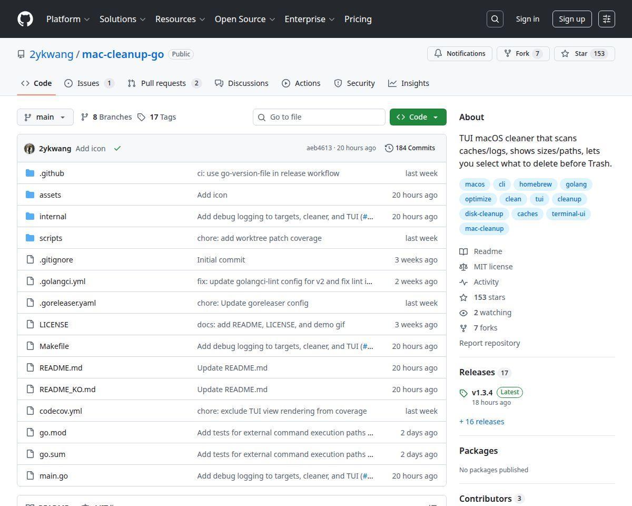Image resolution: width=632 pixels, height=506 pixels.
Task: Open the codecov.yml file
Action: [x=61, y=411]
